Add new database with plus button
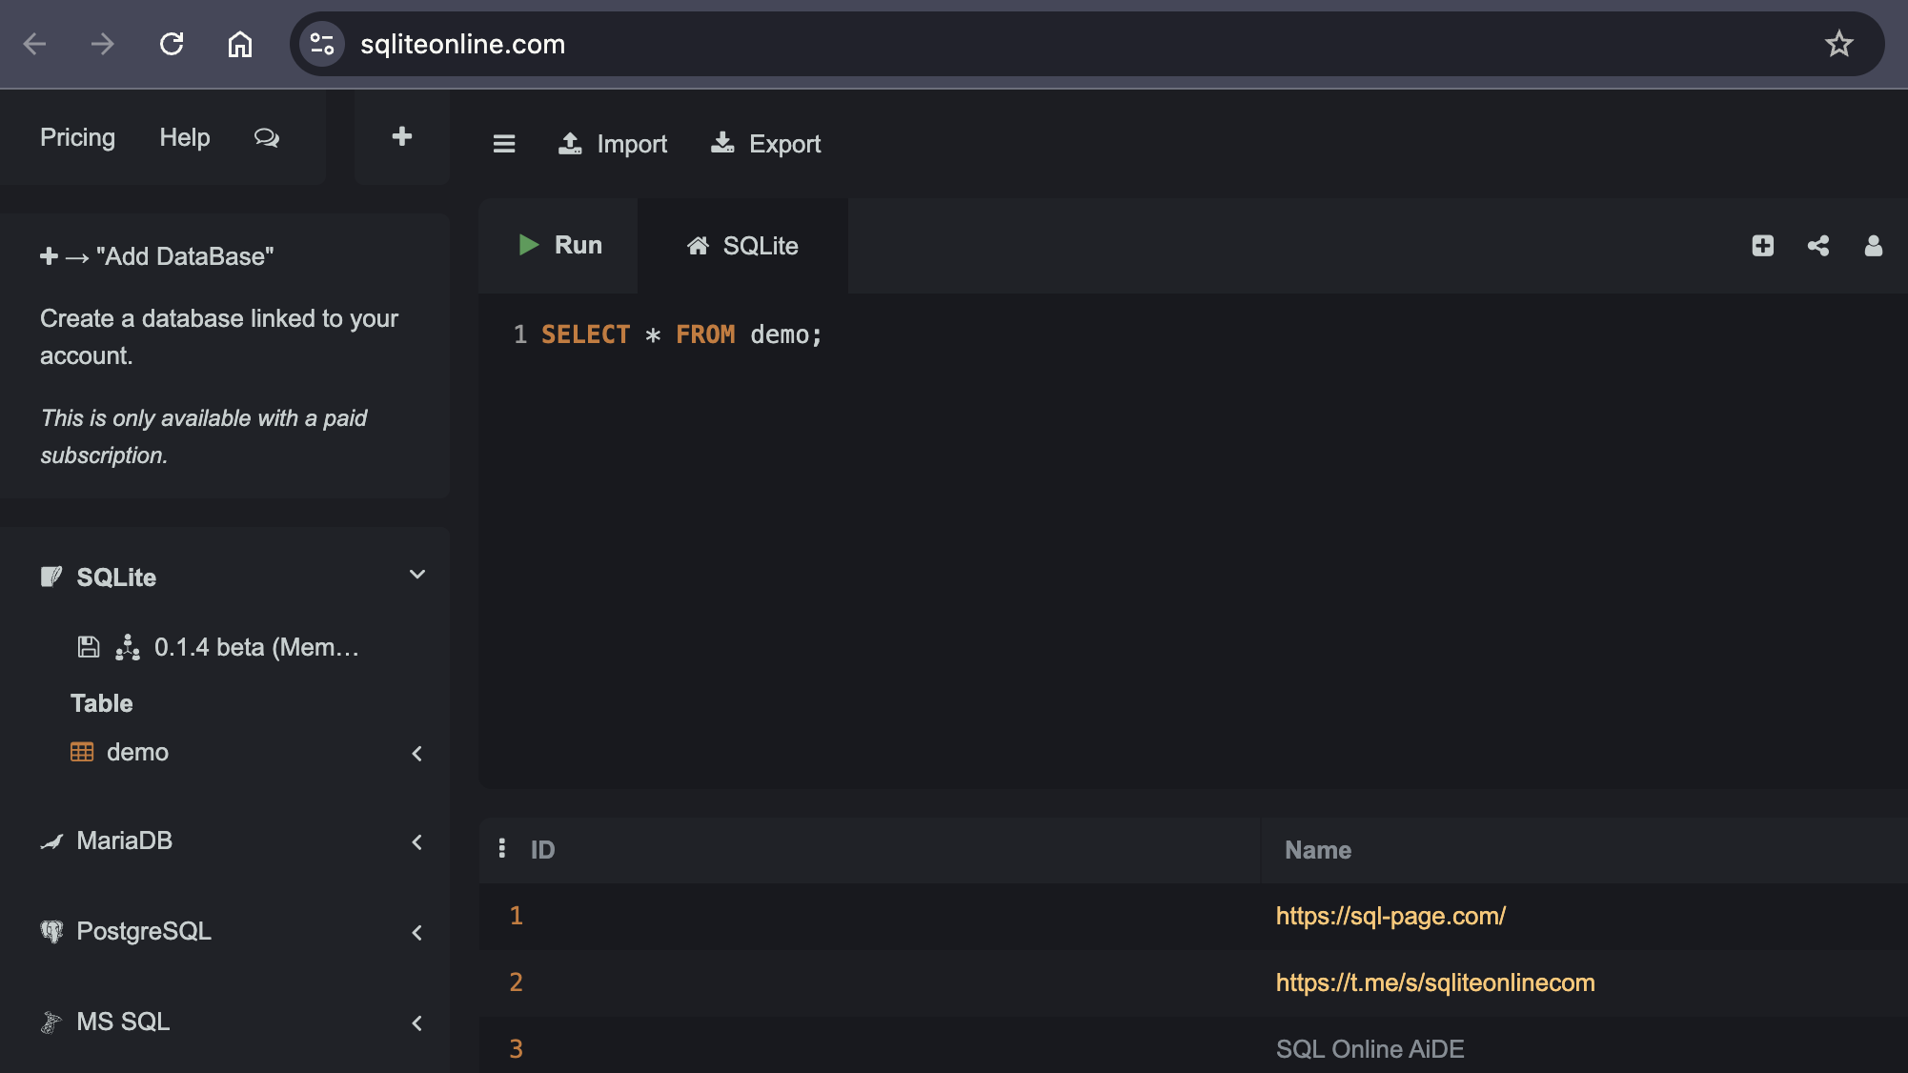This screenshot has width=1908, height=1073. (402, 136)
